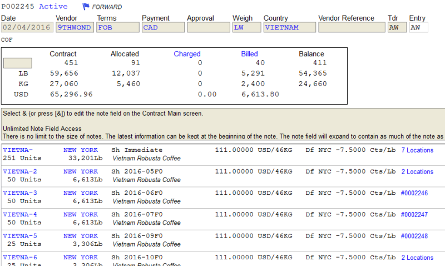Open the #0002247 reference link
445x266 pixels.
(414, 215)
